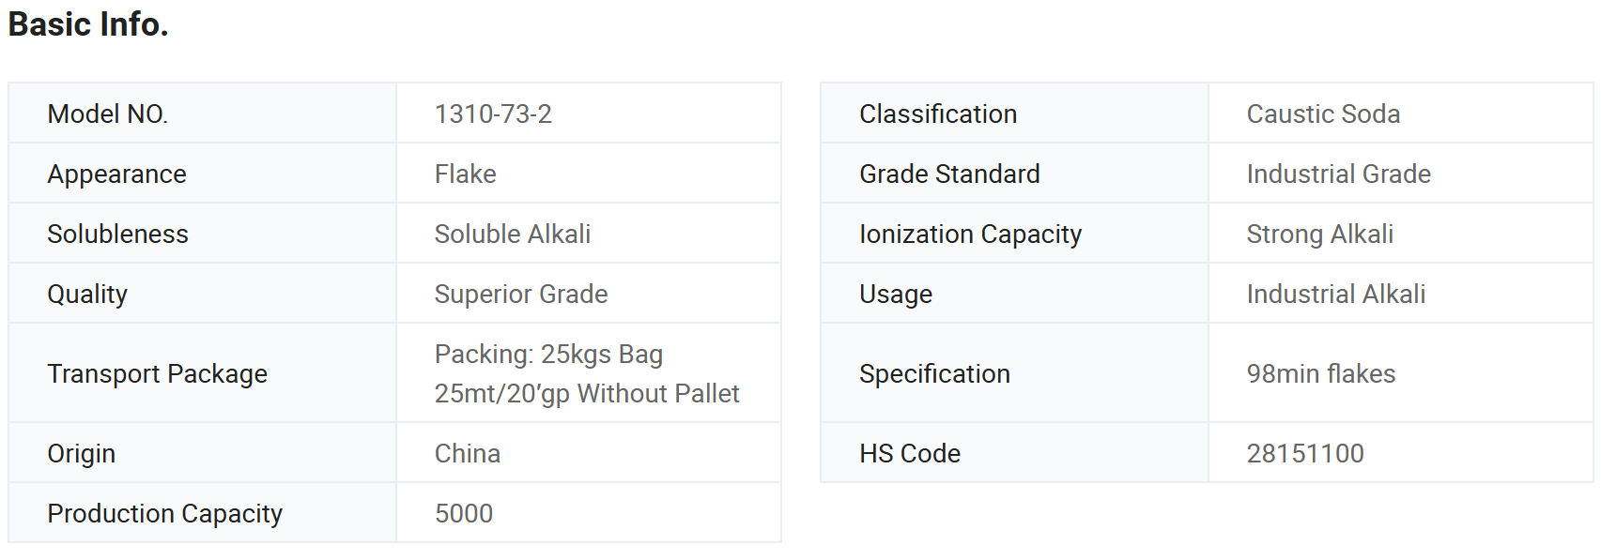Select the Origin value China
Image resolution: width=1601 pixels, height=560 pixels.
pos(468,454)
